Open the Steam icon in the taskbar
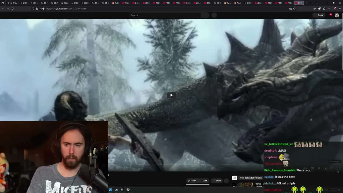The width and height of the screenshot is (343, 193). click(116, 190)
